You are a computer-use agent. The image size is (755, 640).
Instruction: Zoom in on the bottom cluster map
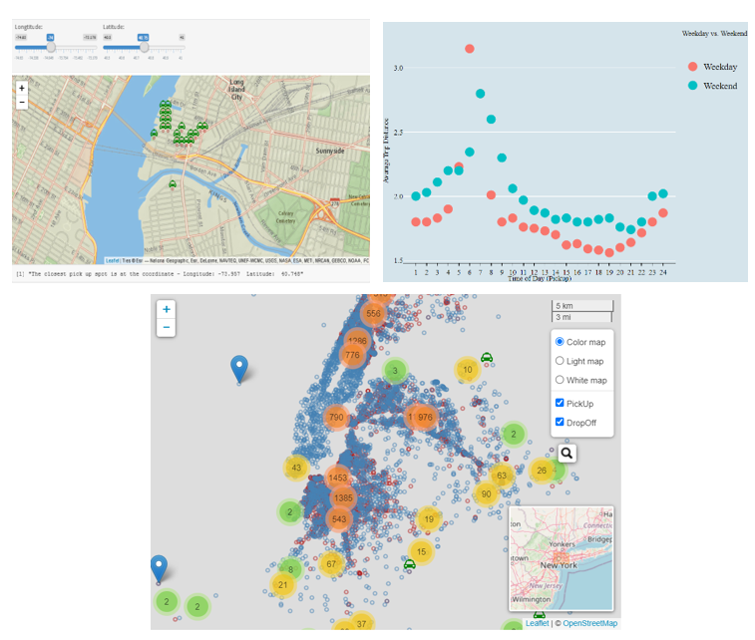click(167, 310)
